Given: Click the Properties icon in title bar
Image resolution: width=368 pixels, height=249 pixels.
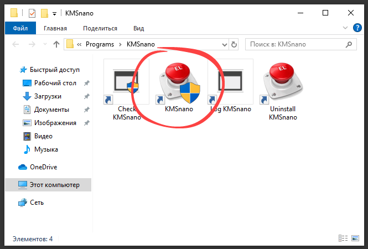Looking at the screenshot, I should 32,12.
